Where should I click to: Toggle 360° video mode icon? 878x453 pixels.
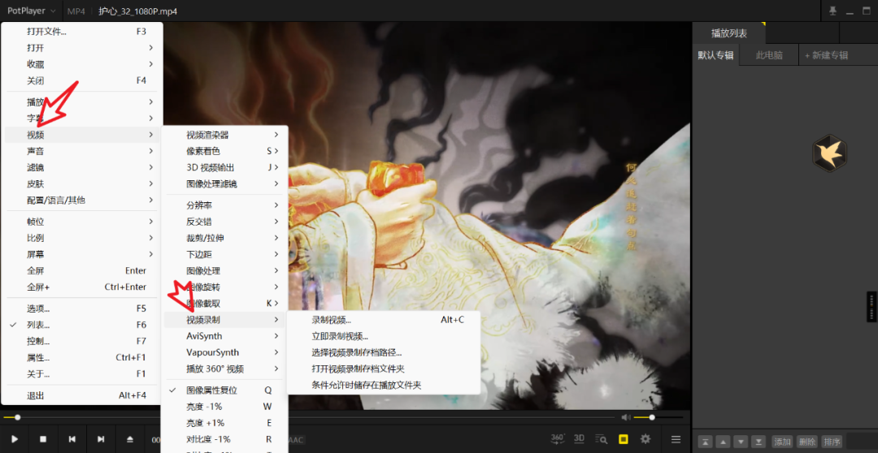tap(557, 438)
